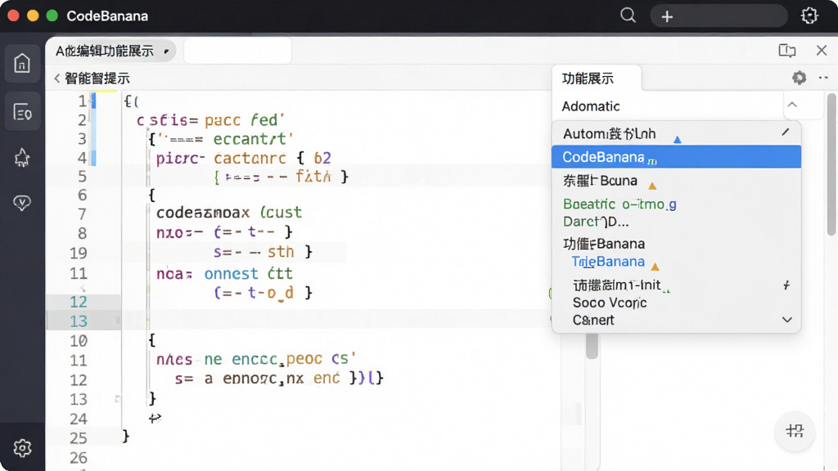
Task: Click the Adomatic combo box
Action: [x=668, y=105]
